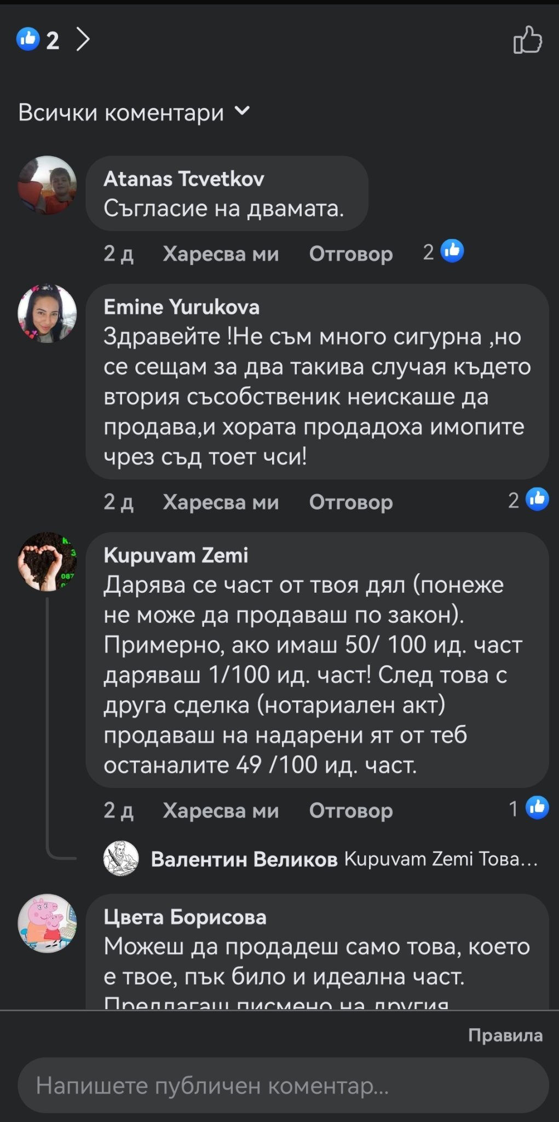Viewport: 559px width, 1122px height.
Task: Focus the Напишете публичен коментар field
Action: [283, 1085]
